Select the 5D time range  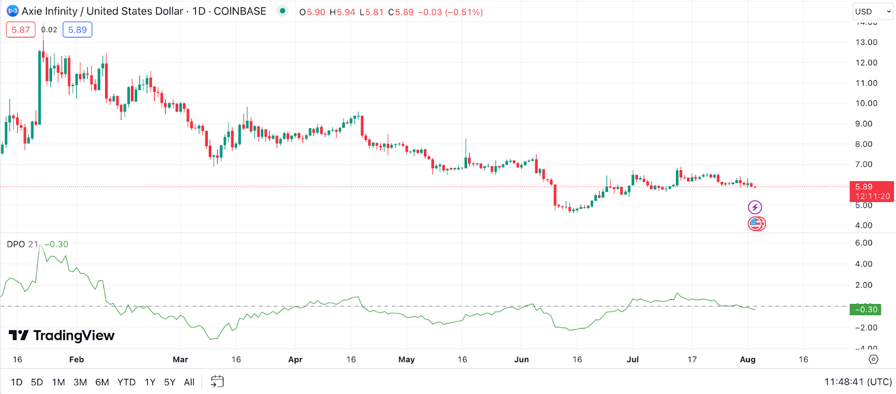click(37, 382)
